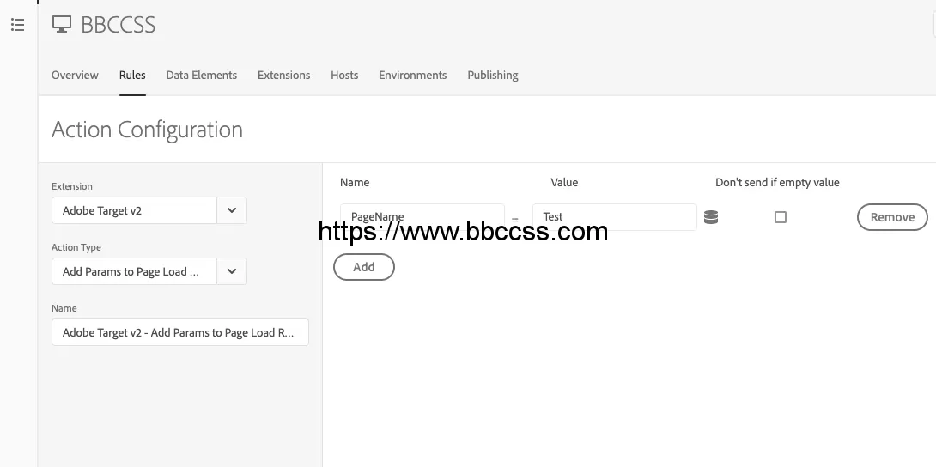The height and width of the screenshot is (467, 936).
Task: Switch to the Rules tab
Action: [132, 76]
